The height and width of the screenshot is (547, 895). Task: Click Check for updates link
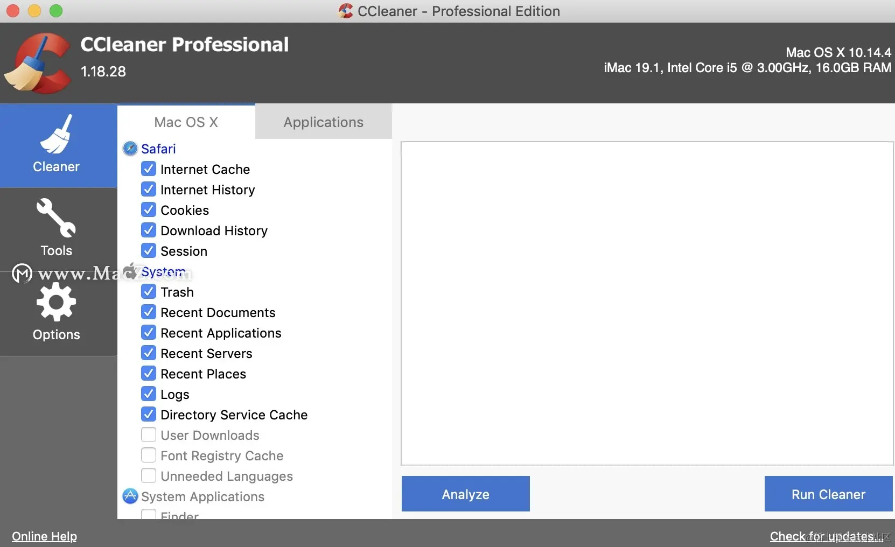pyautogui.click(x=827, y=536)
